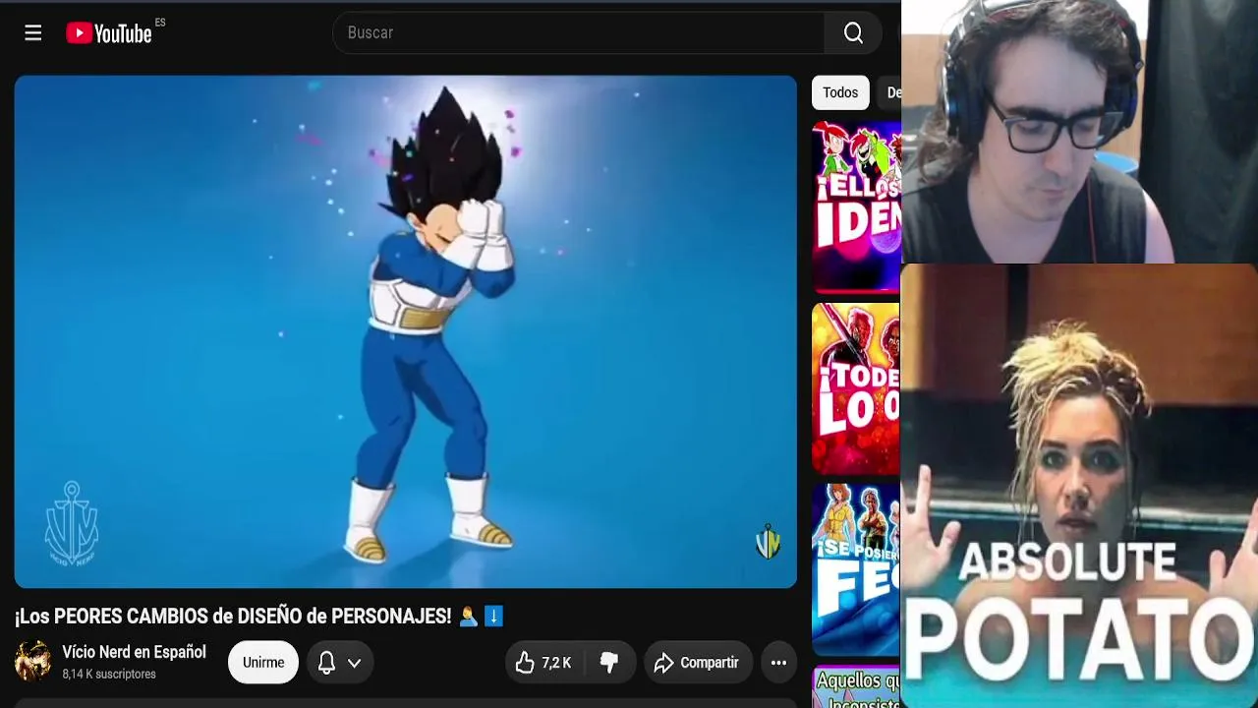The height and width of the screenshot is (708, 1258).
Task: Open the notification bell dropdown
Action: coord(340,662)
